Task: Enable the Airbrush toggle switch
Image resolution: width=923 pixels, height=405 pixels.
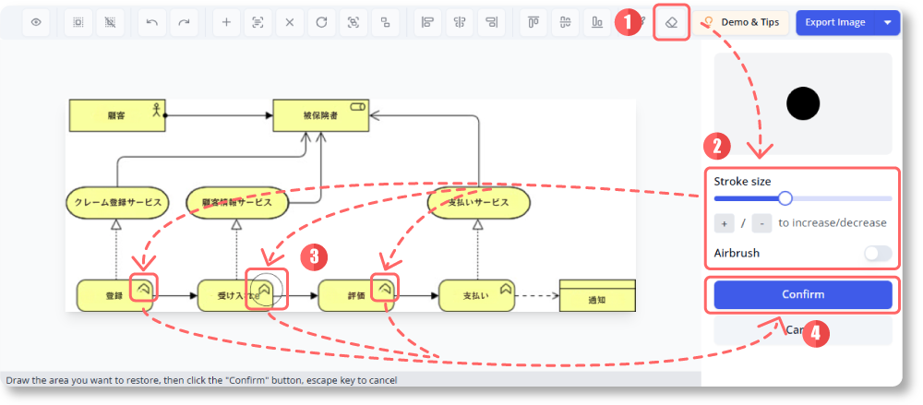Action: coord(877,253)
